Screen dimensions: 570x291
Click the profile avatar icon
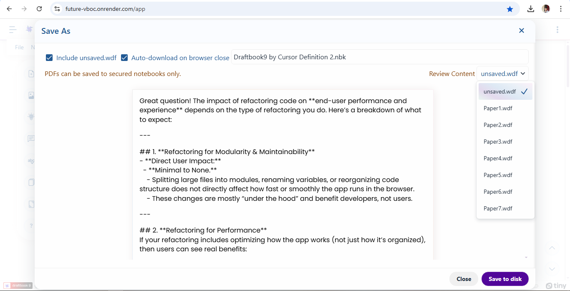(546, 9)
